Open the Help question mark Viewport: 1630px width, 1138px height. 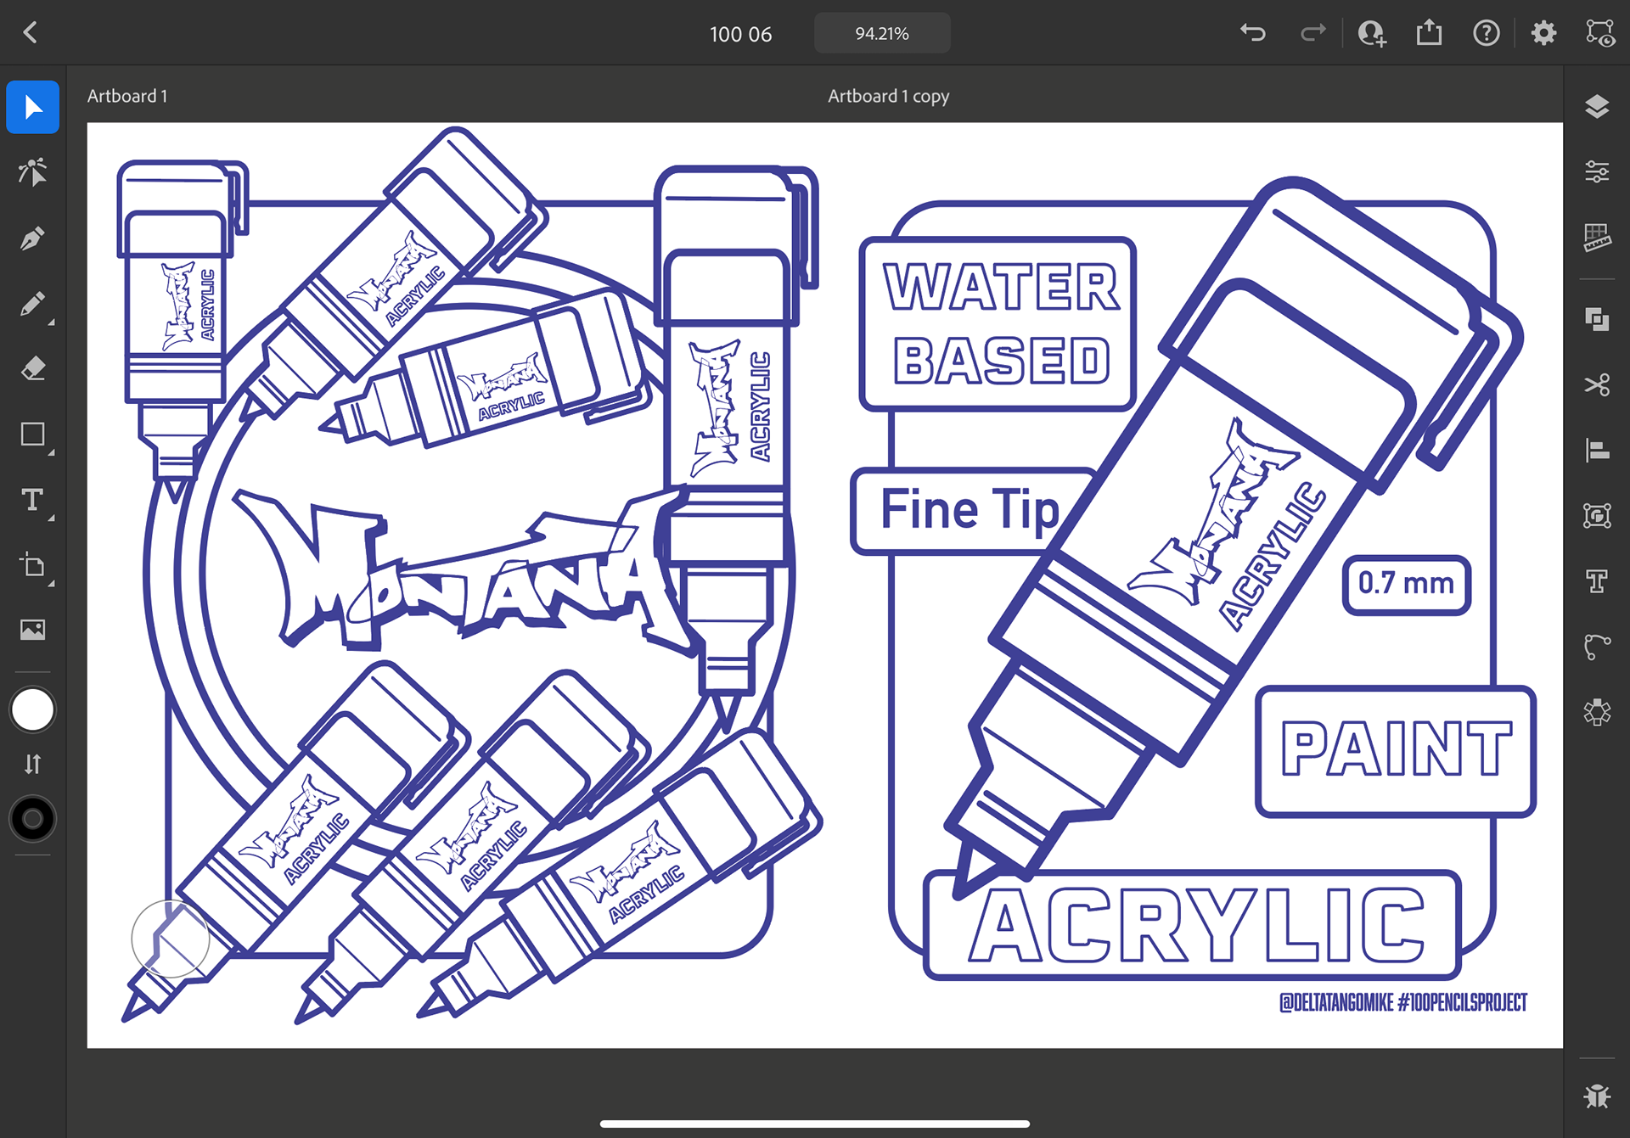[x=1487, y=33]
